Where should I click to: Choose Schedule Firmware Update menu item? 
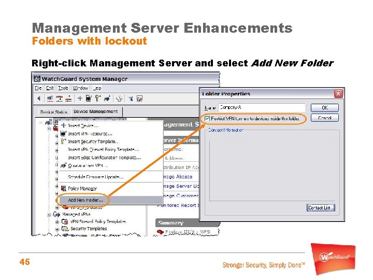point(111,177)
